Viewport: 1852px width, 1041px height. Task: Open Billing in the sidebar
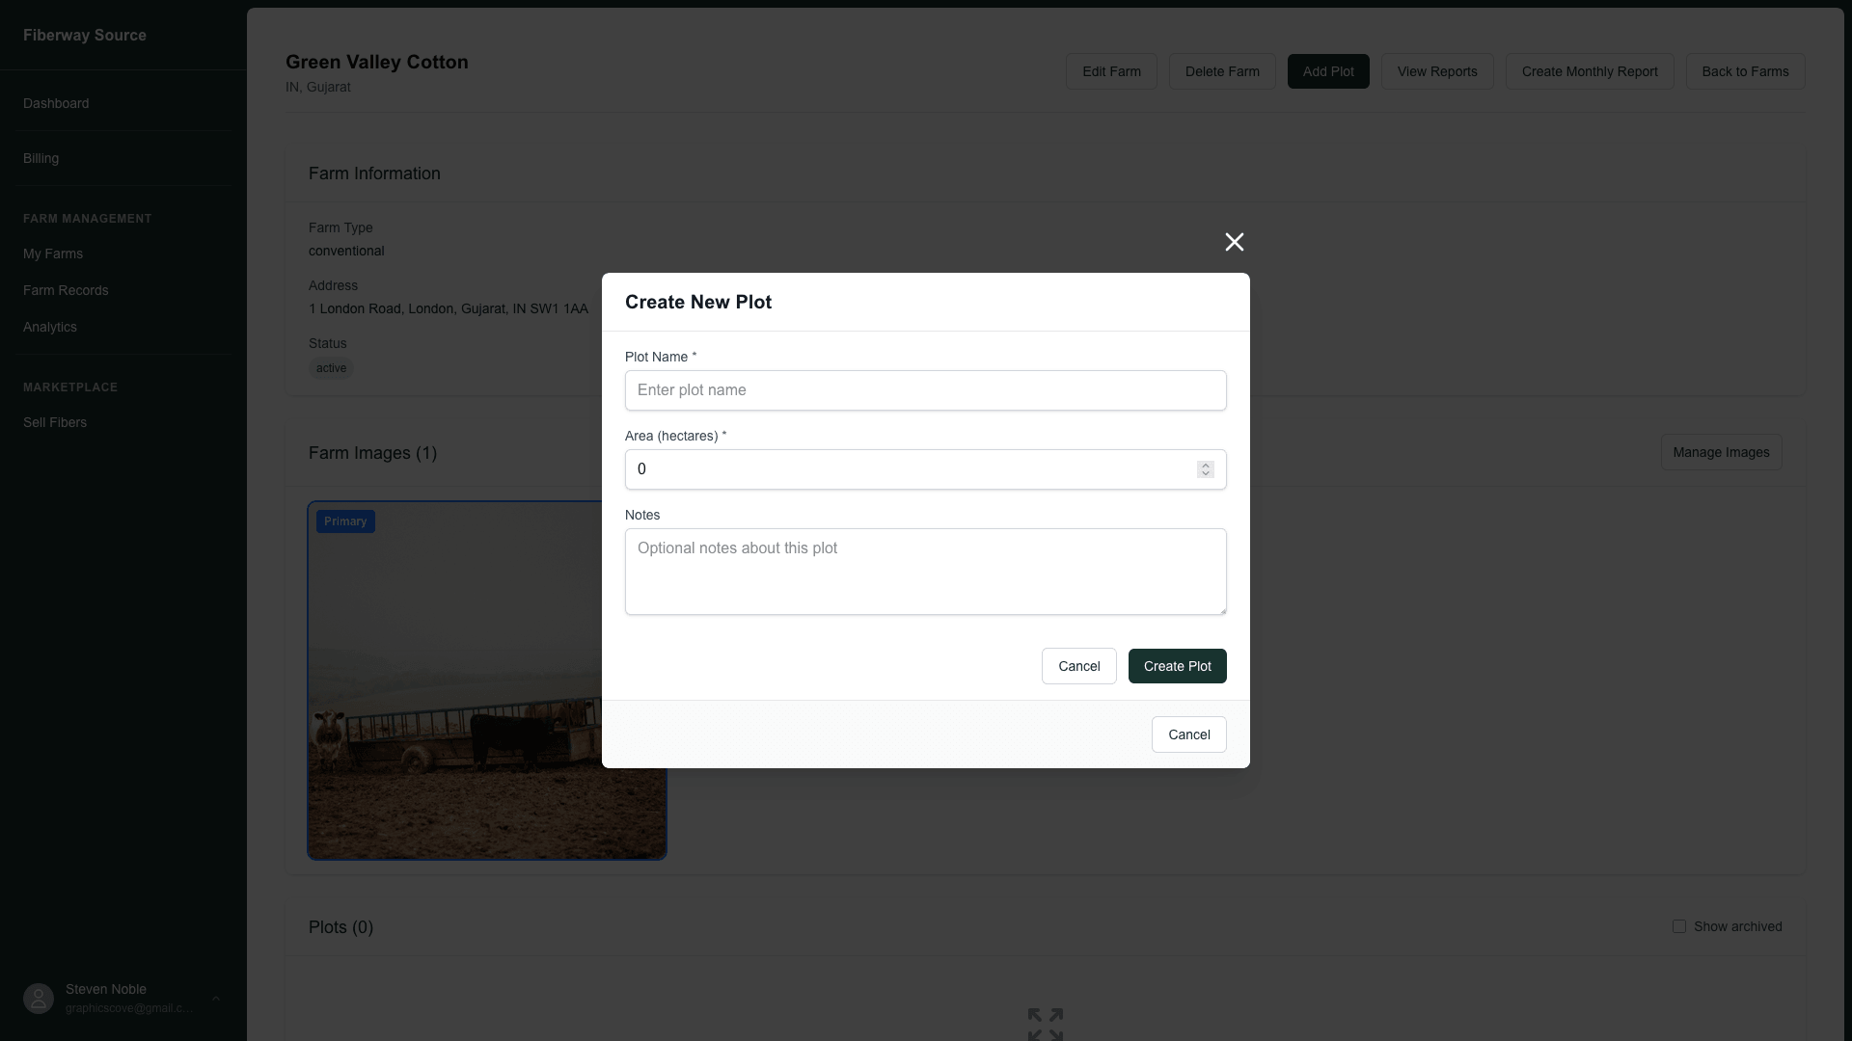[41, 158]
